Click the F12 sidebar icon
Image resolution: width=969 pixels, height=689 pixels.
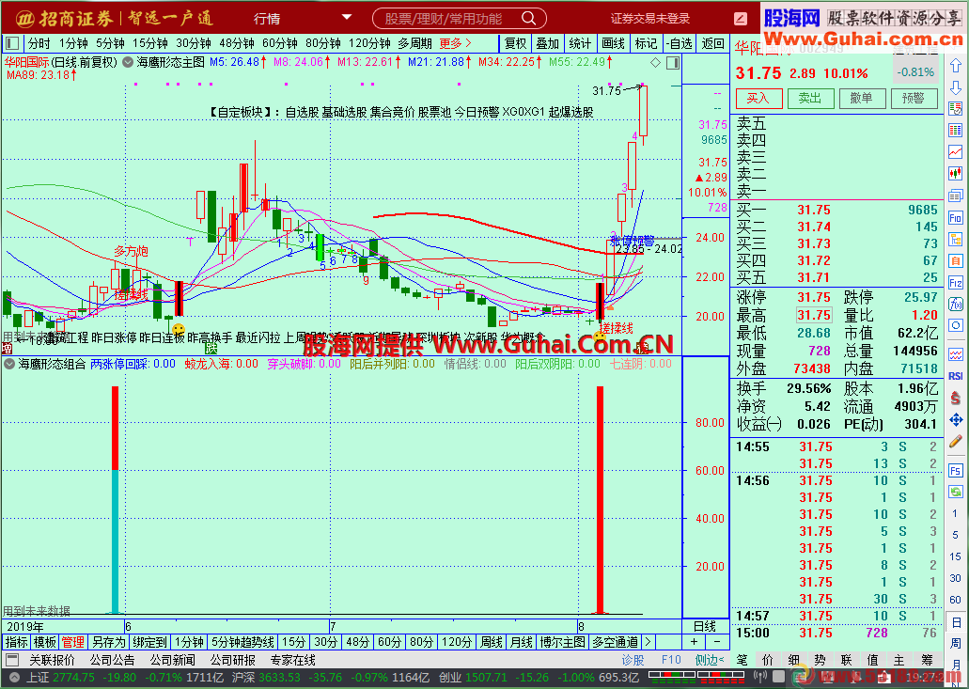956,282
